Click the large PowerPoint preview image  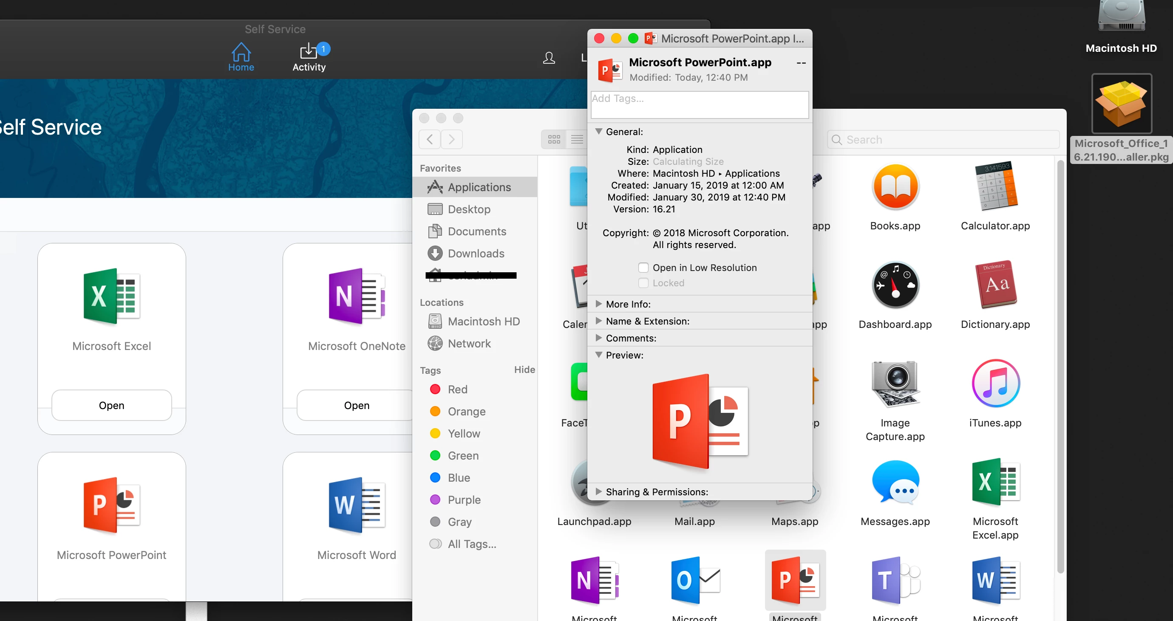click(x=700, y=421)
